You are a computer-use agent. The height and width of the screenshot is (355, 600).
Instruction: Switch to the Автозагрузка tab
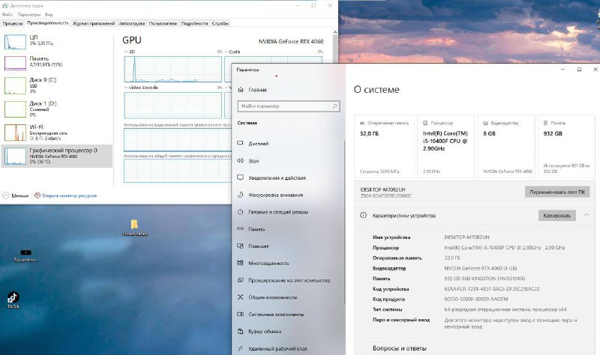point(132,23)
